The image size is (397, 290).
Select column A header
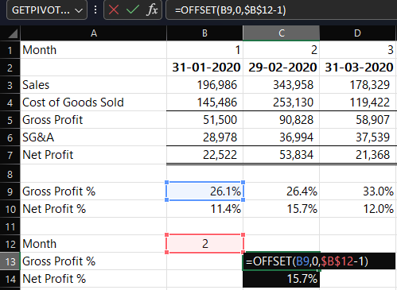point(93,33)
